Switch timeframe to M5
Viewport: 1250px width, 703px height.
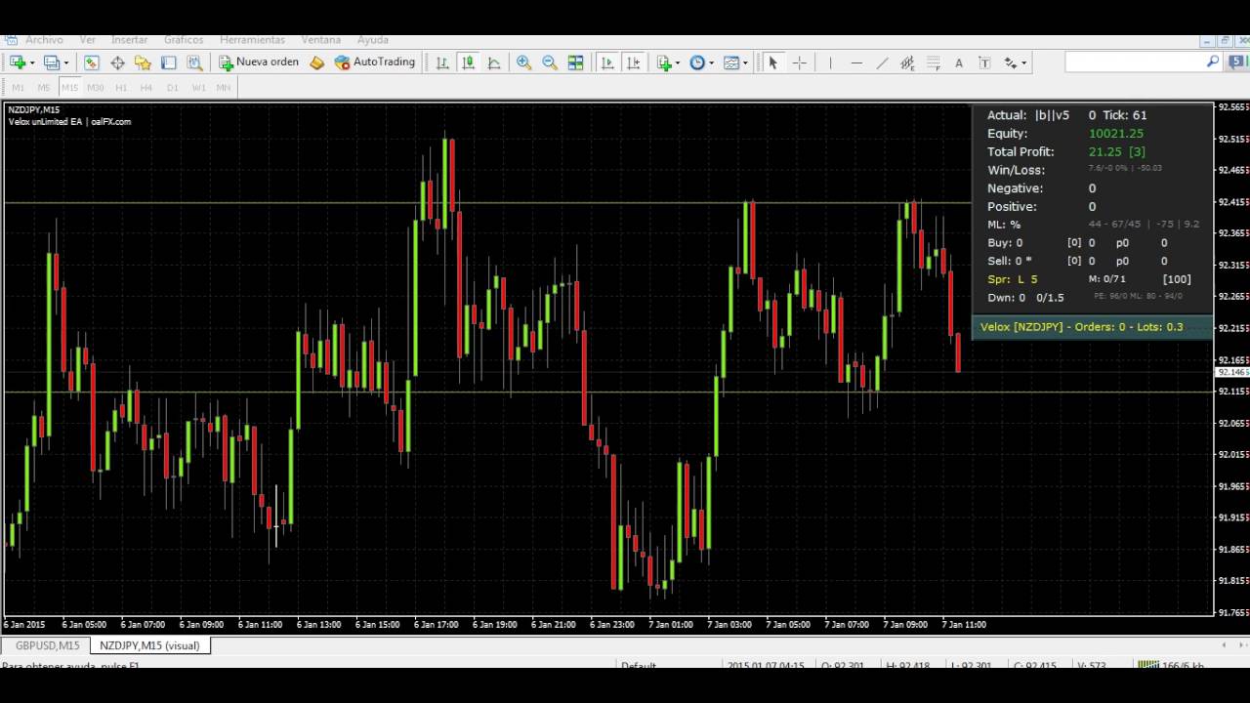44,87
